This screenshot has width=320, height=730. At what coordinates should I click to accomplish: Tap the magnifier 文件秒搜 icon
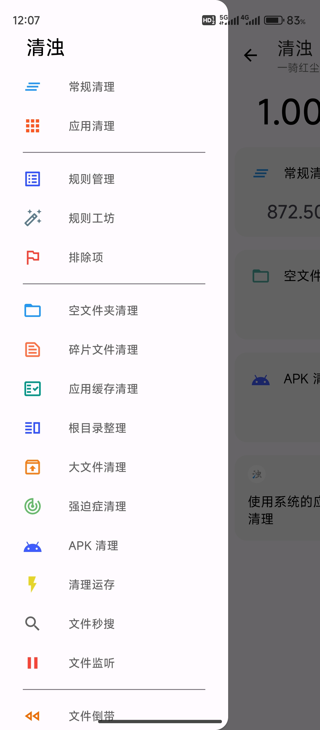pyautogui.click(x=33, y=623)
